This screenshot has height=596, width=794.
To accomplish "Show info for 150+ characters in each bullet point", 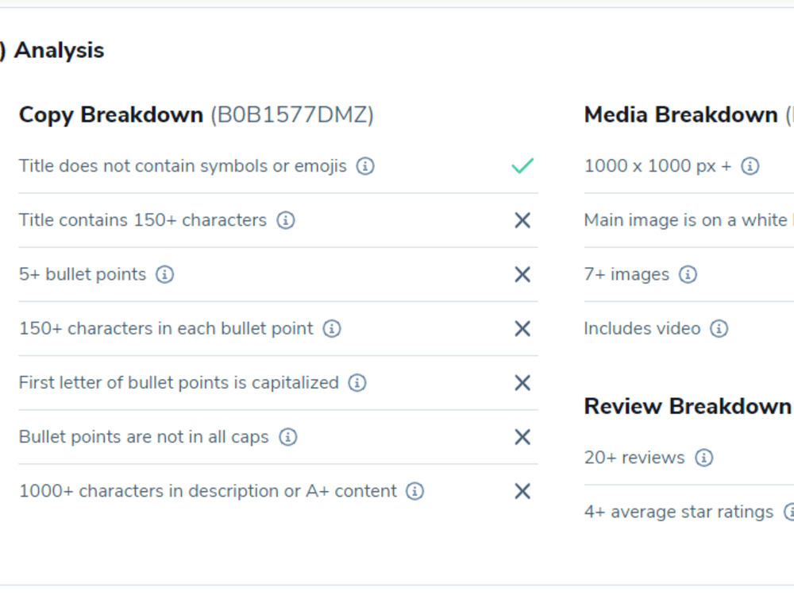I will [x=332, y=328].
